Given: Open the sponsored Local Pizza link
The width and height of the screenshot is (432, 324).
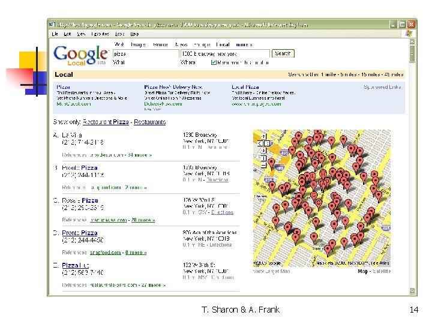Looking at the screenshot, I should (245, 87).
